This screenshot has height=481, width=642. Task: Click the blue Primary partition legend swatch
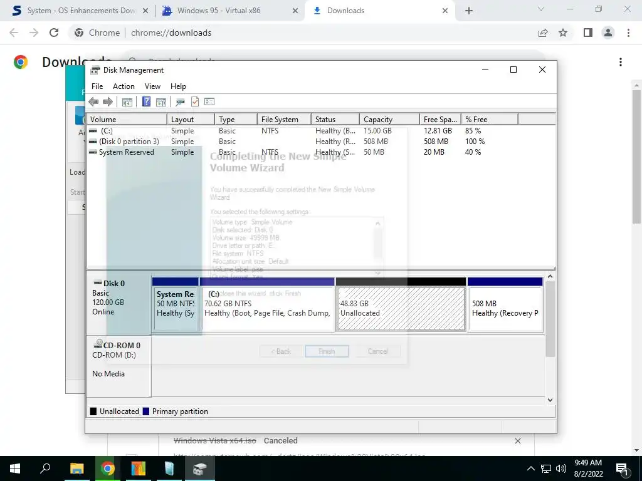[145, 411]
